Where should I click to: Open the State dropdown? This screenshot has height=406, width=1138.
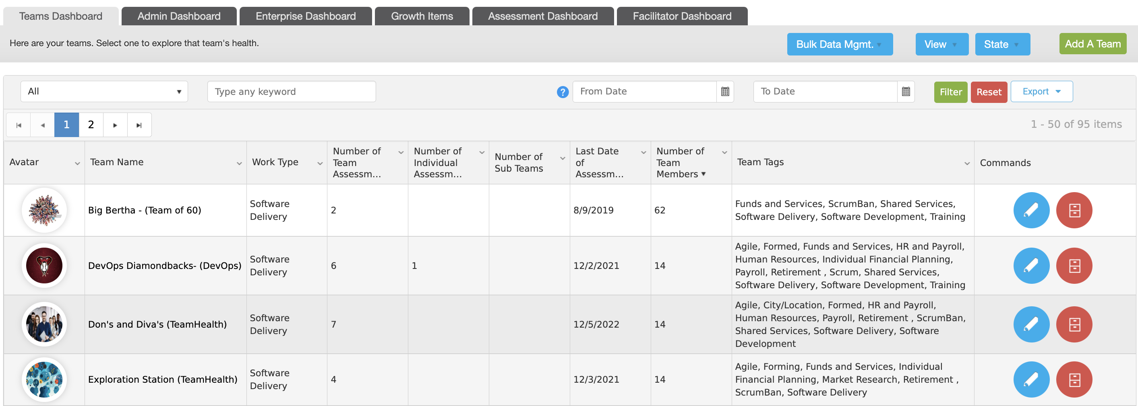tap(1002, 45)
